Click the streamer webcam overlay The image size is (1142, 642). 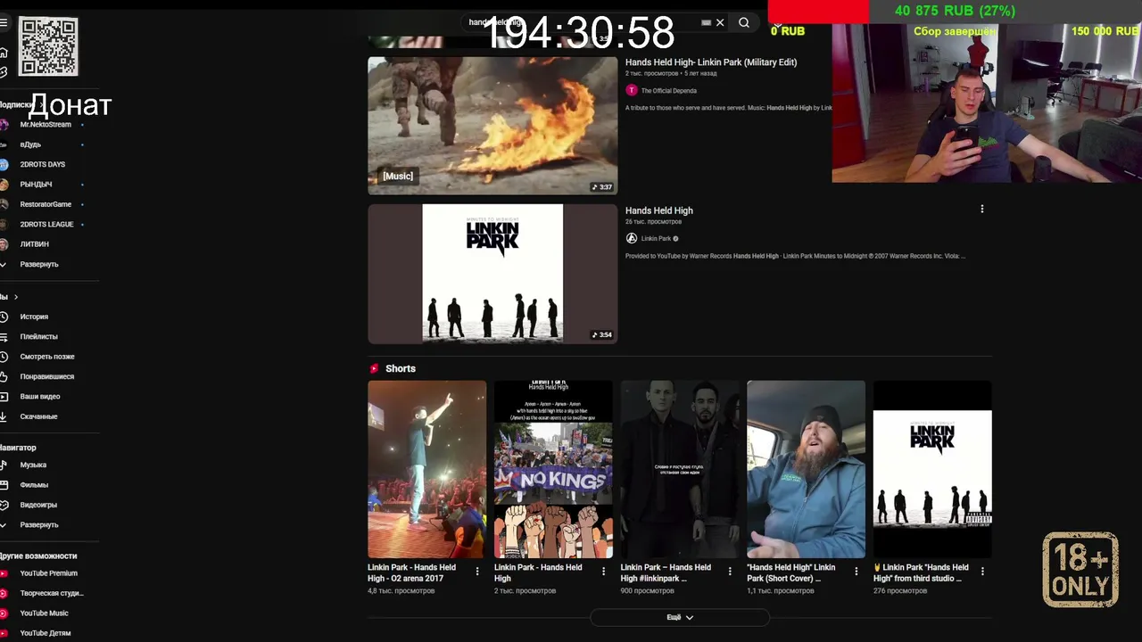point(987,103)
